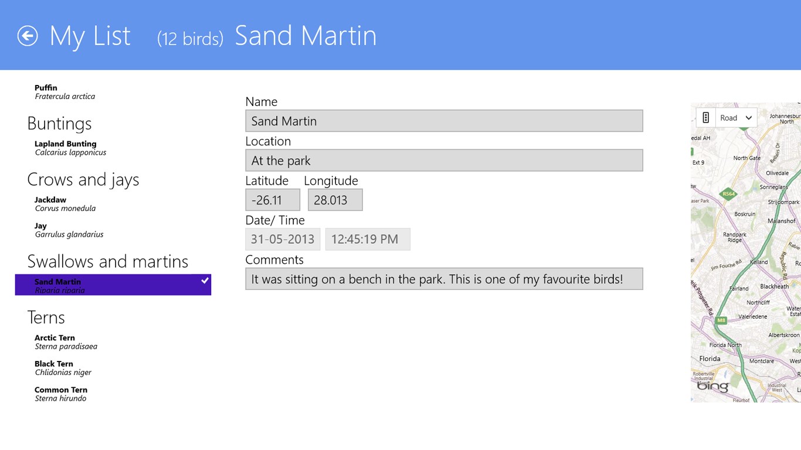
Task: Select the Jay list entry
Action: click(69, 230)
